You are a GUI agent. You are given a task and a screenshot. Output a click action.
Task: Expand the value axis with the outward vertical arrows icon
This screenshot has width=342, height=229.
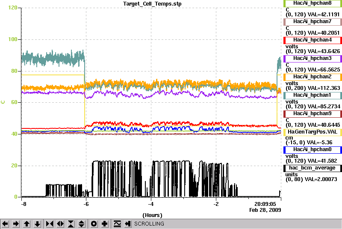point(82,224)
